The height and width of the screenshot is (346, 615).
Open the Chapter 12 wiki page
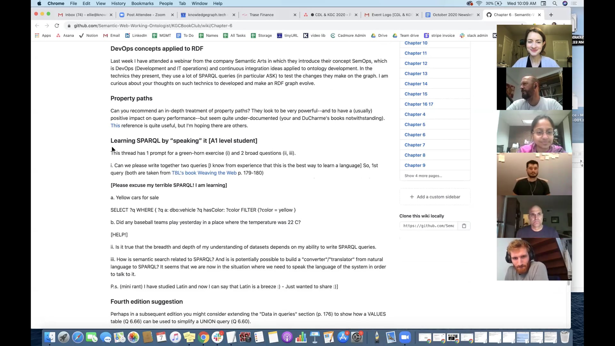(416, 63)
